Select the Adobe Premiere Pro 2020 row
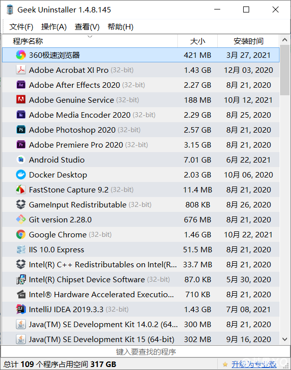The width and height of the screenshot is (291, 370). (141, 145)
